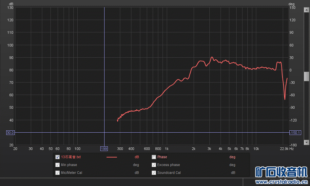Click the red line swatch for 13芯高音.txt
This screenshot has width=310, height=186.
[x=112, y=157]
